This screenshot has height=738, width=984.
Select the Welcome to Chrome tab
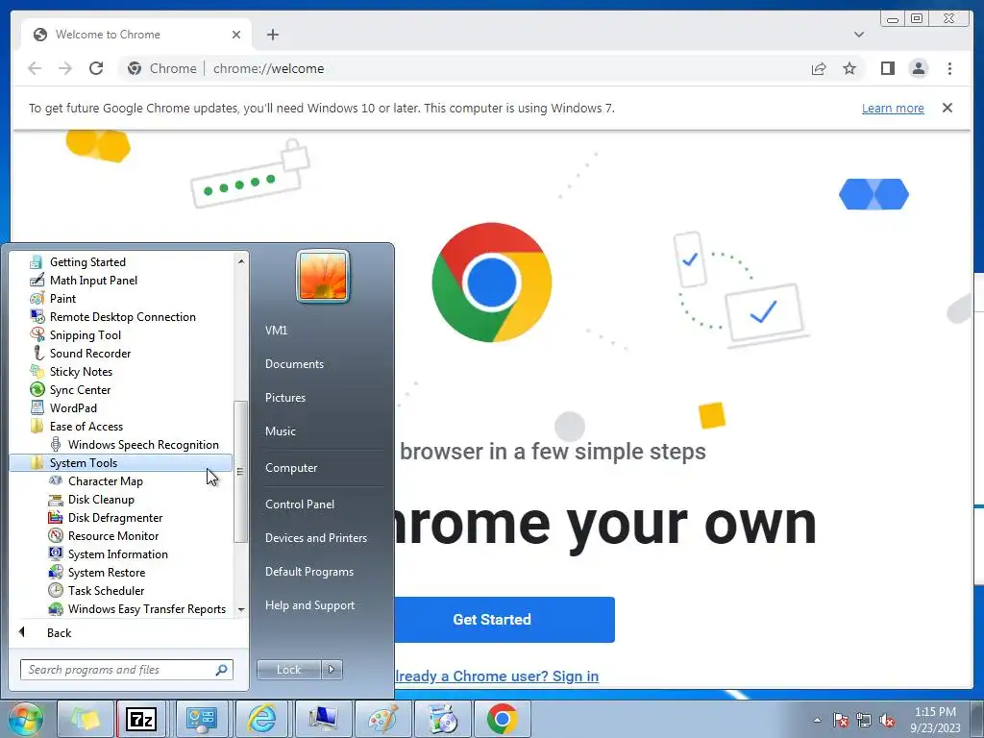(x=136, y=35)
